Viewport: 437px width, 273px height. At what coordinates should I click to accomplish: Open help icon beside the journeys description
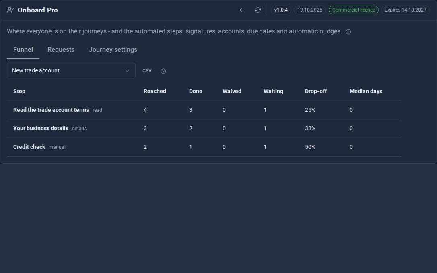pyautogui.click(x=348, y=32)
